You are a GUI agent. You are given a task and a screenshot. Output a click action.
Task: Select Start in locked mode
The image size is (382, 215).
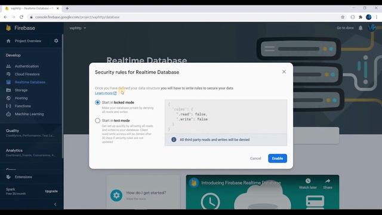click(97, 102)
